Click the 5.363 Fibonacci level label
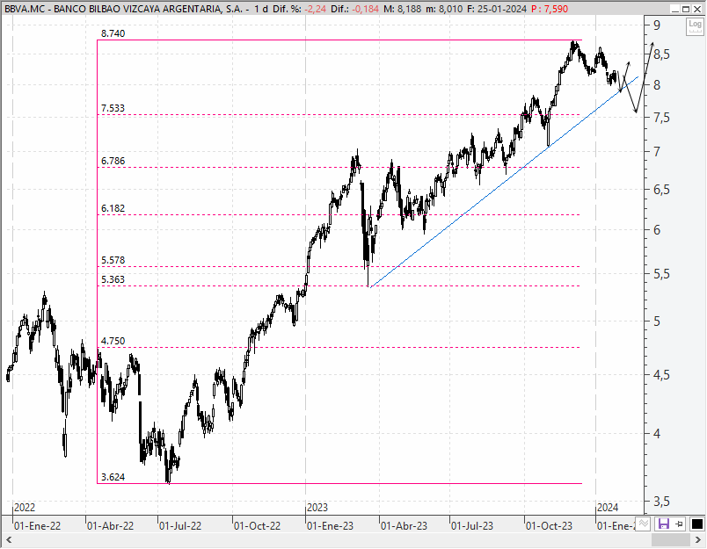The height and width of the screenshot is (549, 707). [113, 279]
